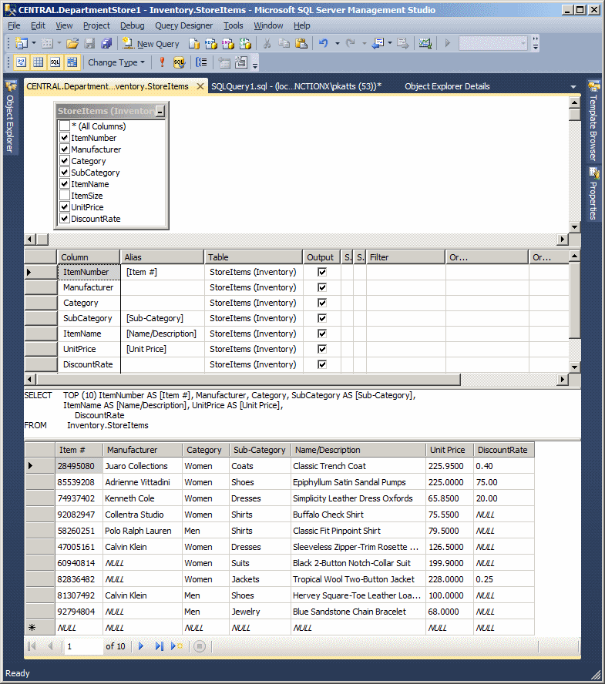
Task: Open the Debug menu
Action: tap(133, 25)
